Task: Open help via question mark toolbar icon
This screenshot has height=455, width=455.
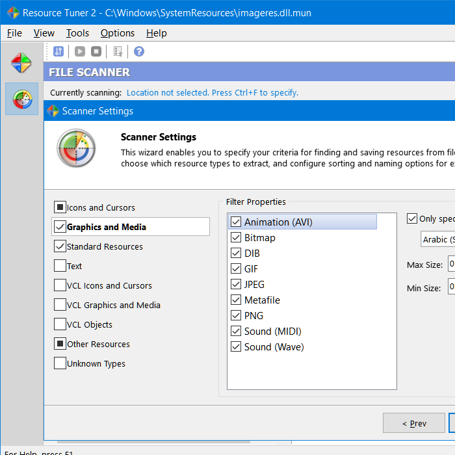Action: [x=139, y=51]
